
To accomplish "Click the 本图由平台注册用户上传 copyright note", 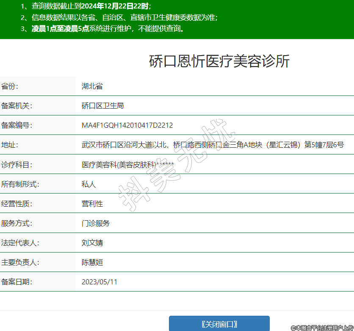I will pyautogui.click(x=322, y=328).
